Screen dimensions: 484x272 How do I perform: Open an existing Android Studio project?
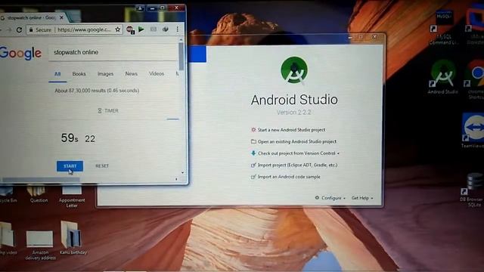click(297, 141)
